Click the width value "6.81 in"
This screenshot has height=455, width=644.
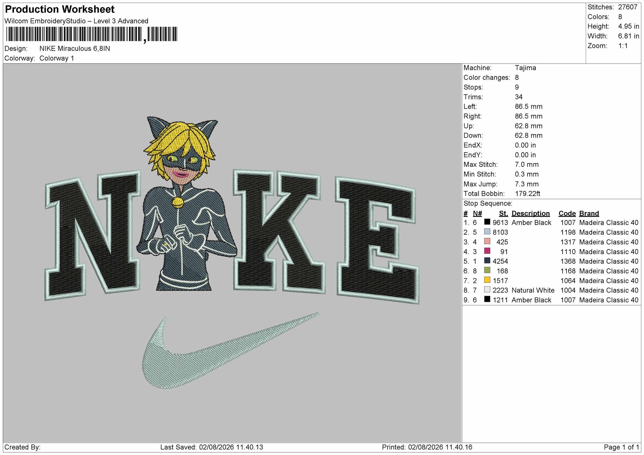(x=628, y=36)
